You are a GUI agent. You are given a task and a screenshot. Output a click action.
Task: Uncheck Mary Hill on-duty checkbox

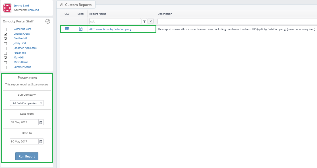pos(5,58)
